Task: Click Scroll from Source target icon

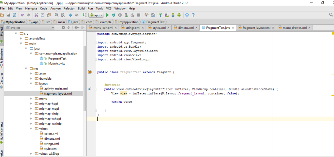Action: 63,28
